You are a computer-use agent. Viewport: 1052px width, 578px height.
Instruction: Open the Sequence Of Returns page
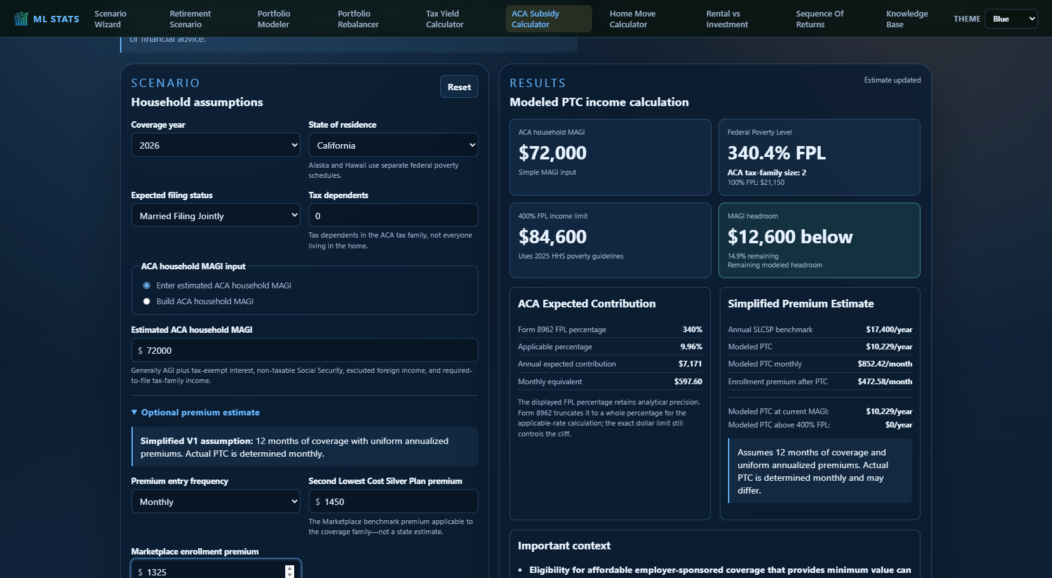coord(819,19)
